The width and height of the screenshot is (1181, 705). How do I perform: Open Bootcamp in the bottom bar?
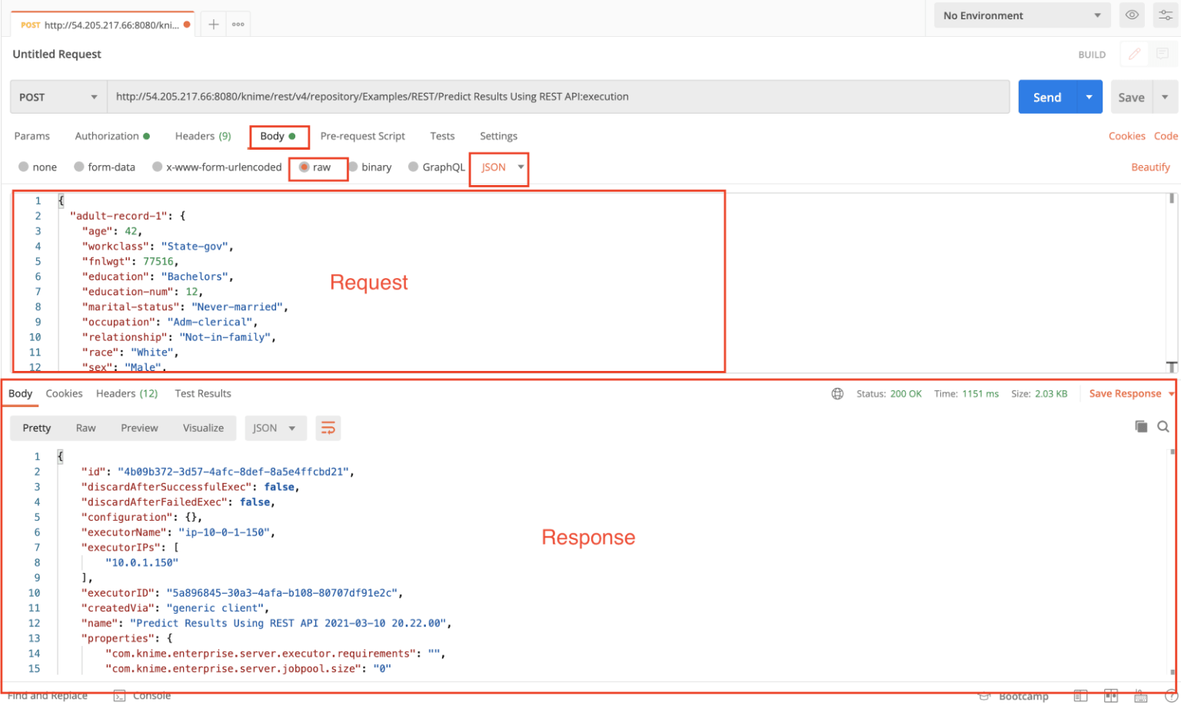(1013, 696)
